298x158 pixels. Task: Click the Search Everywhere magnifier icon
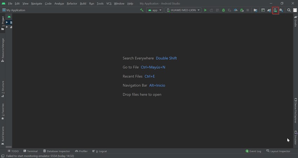[289, 10]
